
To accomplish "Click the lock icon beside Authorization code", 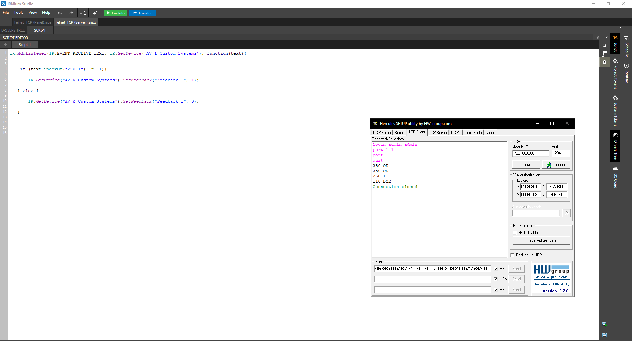I will tap(566, 213).
